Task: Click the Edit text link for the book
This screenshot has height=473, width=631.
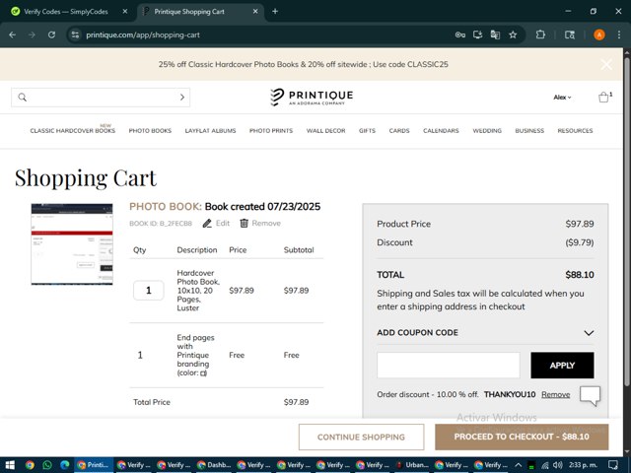Action: coord(223,224)
